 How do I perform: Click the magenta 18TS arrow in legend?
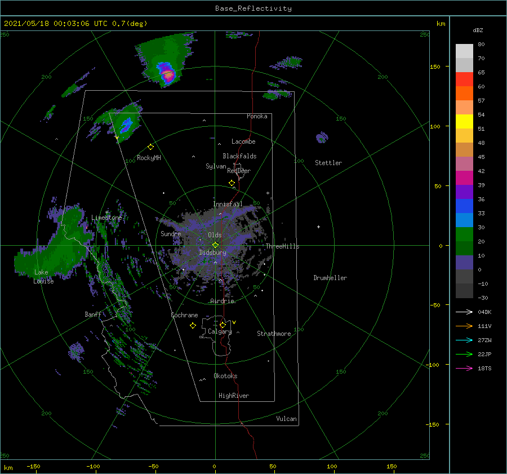[464, 368]
